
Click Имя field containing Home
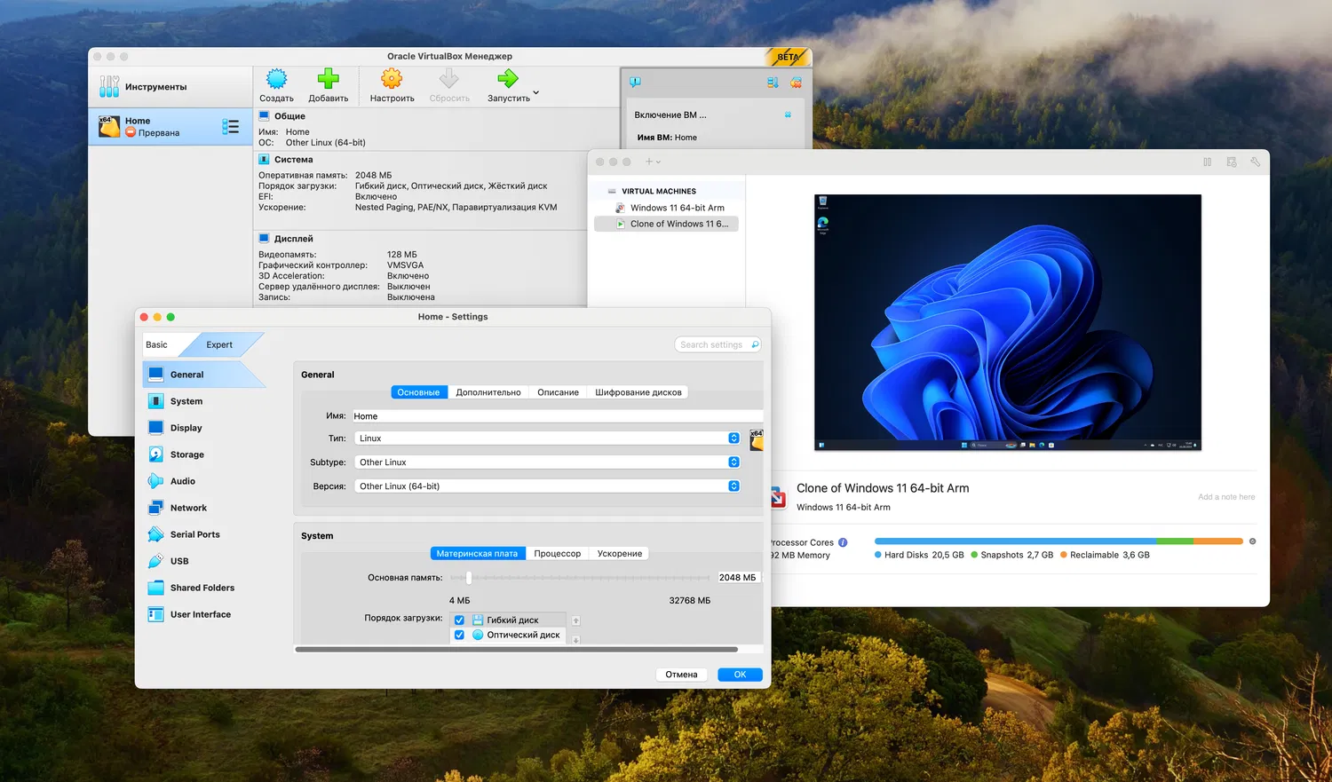point(558,416)
